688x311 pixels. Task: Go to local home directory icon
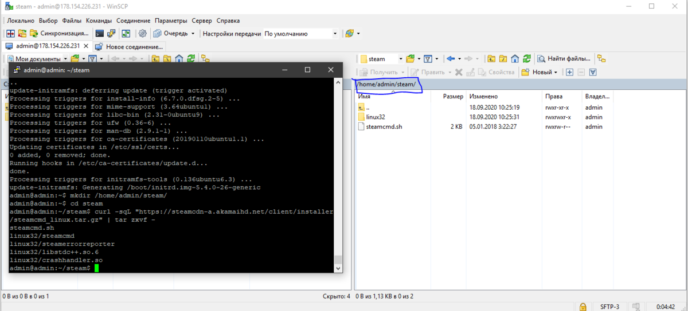tap(179, 58)
